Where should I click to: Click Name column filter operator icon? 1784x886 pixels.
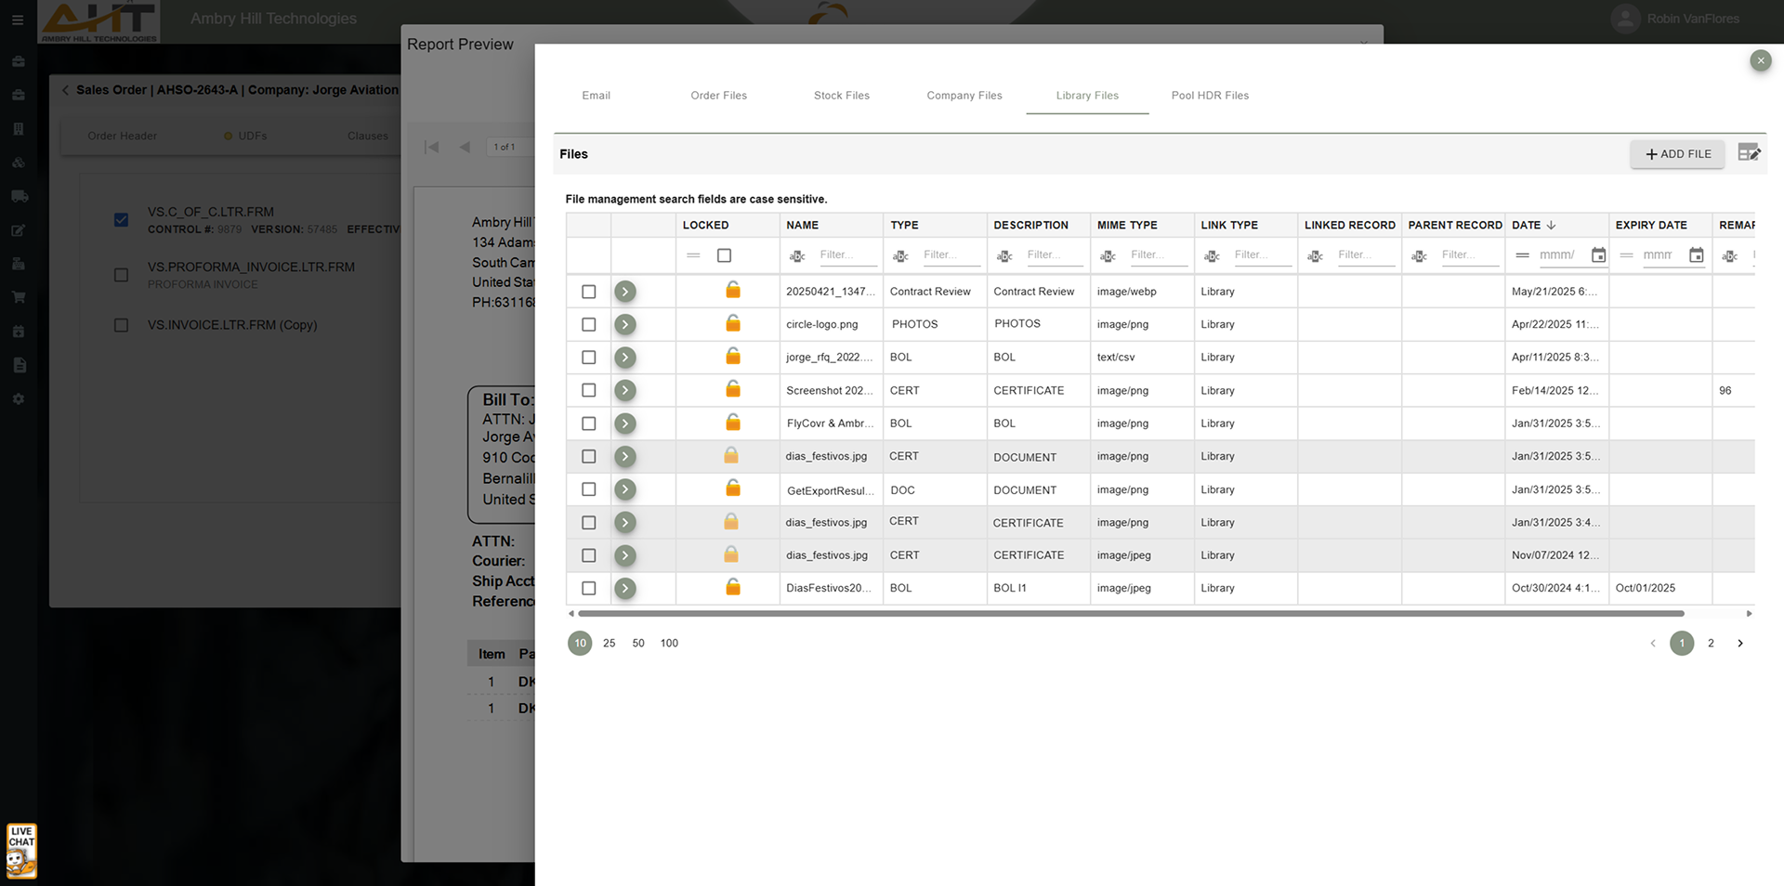(x=797, y=256)
